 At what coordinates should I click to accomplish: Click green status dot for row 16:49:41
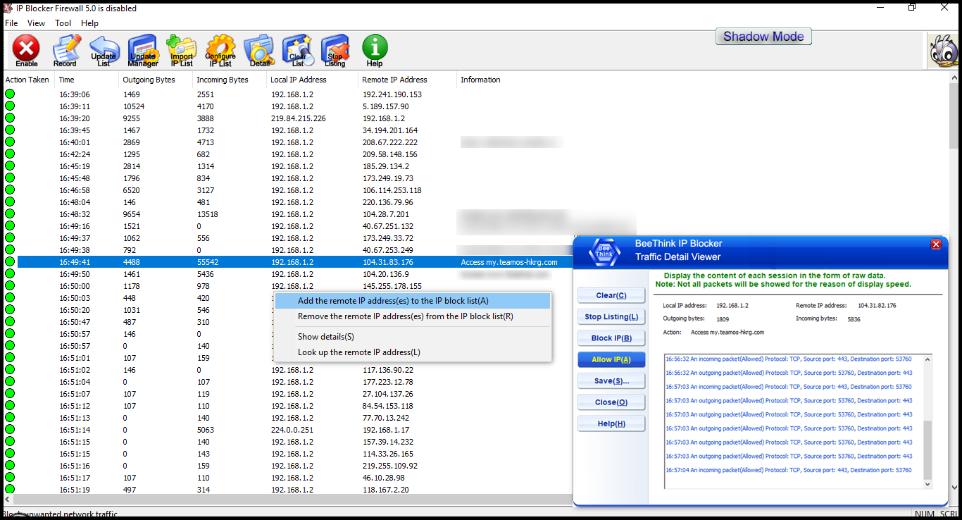click(10, 262)
